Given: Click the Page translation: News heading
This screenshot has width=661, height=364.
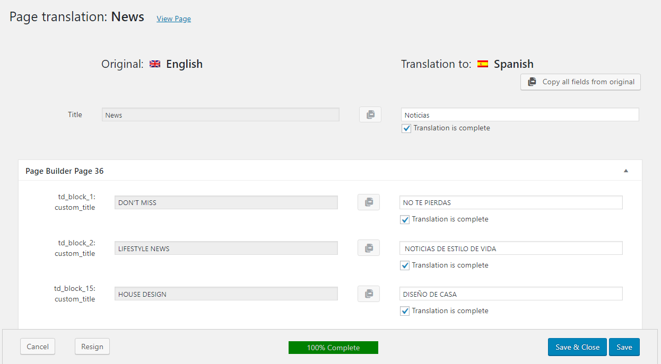Looking at the screenshot, I should click(77, 17).
